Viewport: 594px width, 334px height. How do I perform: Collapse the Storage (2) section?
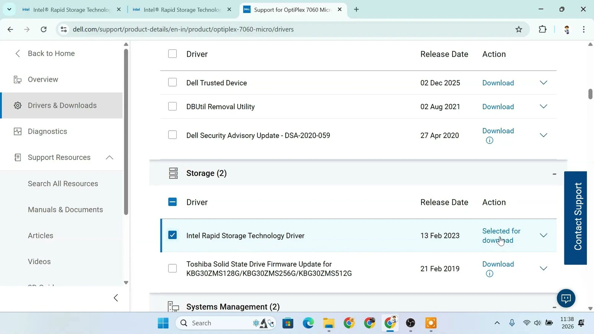(554, 174)
